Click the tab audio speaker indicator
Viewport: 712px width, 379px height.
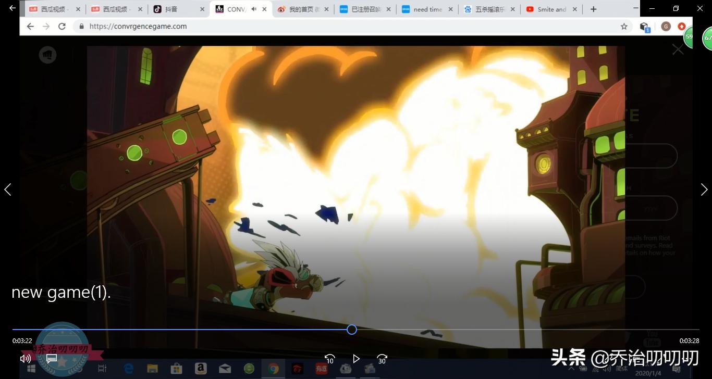(254, 9)
